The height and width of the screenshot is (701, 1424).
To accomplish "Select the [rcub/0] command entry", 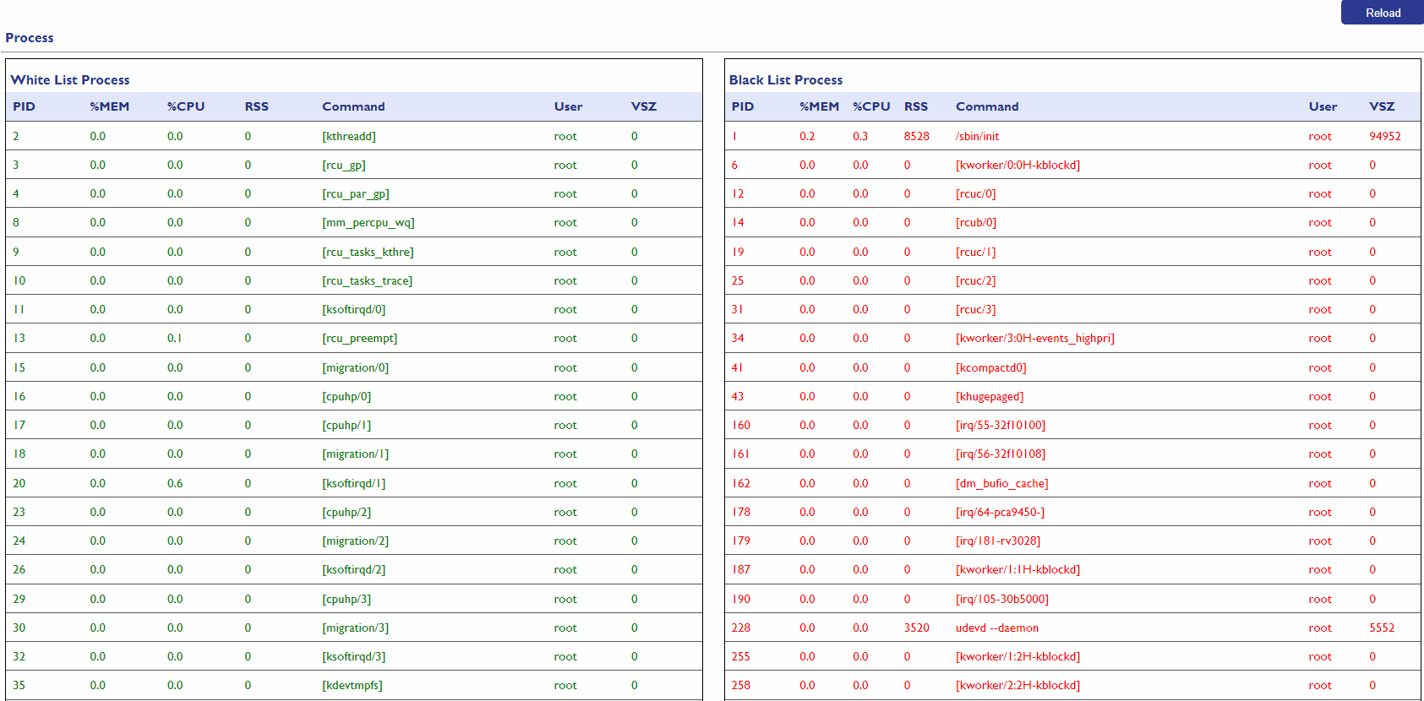I will click(x=976, y=223).
